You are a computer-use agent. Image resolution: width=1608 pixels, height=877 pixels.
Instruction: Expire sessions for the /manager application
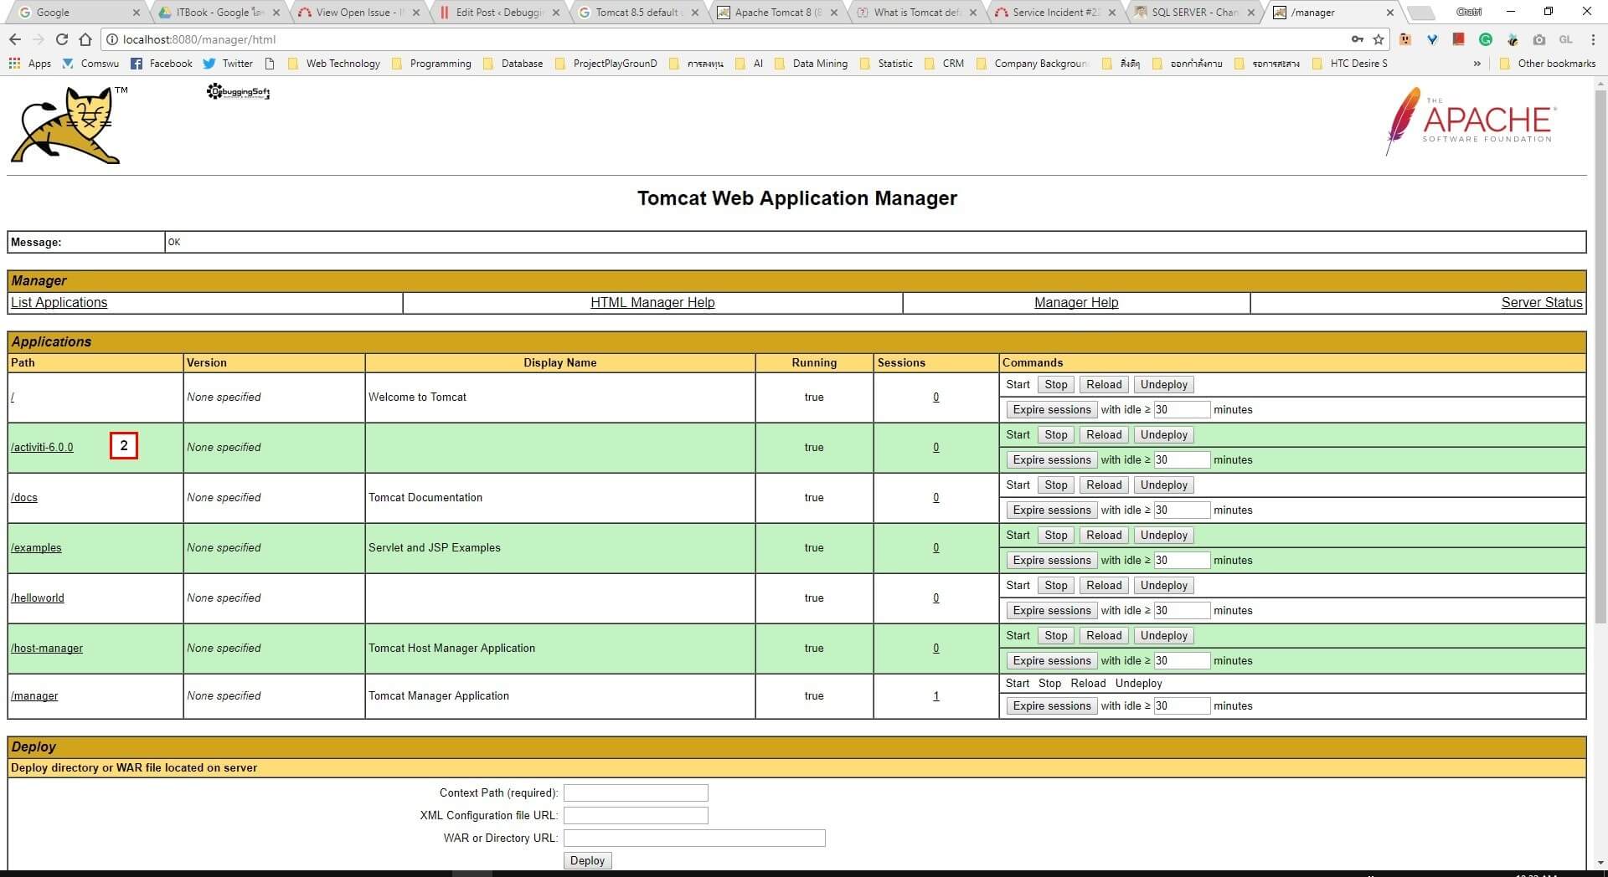[1052, 706]
